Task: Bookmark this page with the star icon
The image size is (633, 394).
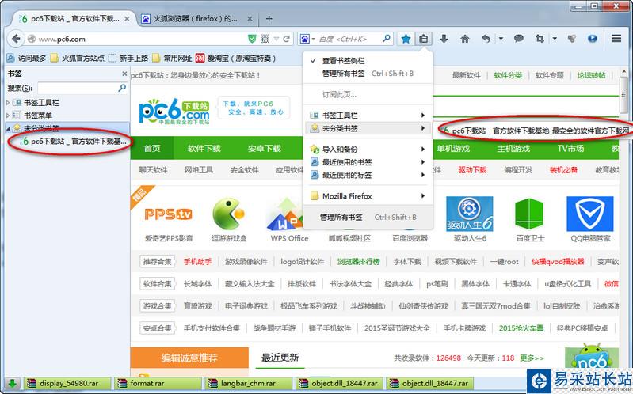Action: point(406,39)
